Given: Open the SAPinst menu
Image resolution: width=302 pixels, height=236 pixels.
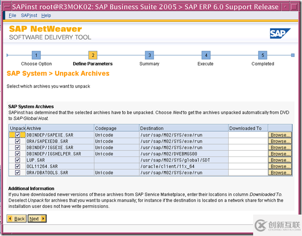Looking at the screenshot, I should [29, 16].
